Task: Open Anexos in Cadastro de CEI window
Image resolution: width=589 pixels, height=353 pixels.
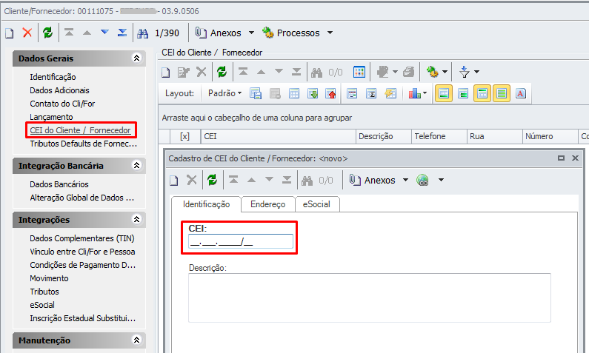Action: (x=372, y=181)
